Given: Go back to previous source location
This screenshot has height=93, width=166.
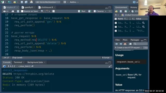Looking at the screenshot, I should (4, 11).
